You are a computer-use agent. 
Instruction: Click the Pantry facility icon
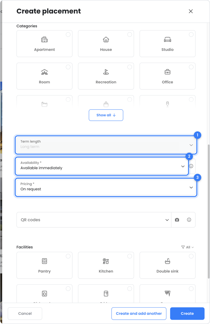click(44, 261)
